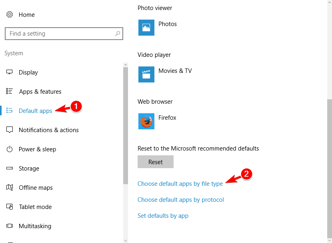Click the Firefox browser icon

(x=146, y=121)
